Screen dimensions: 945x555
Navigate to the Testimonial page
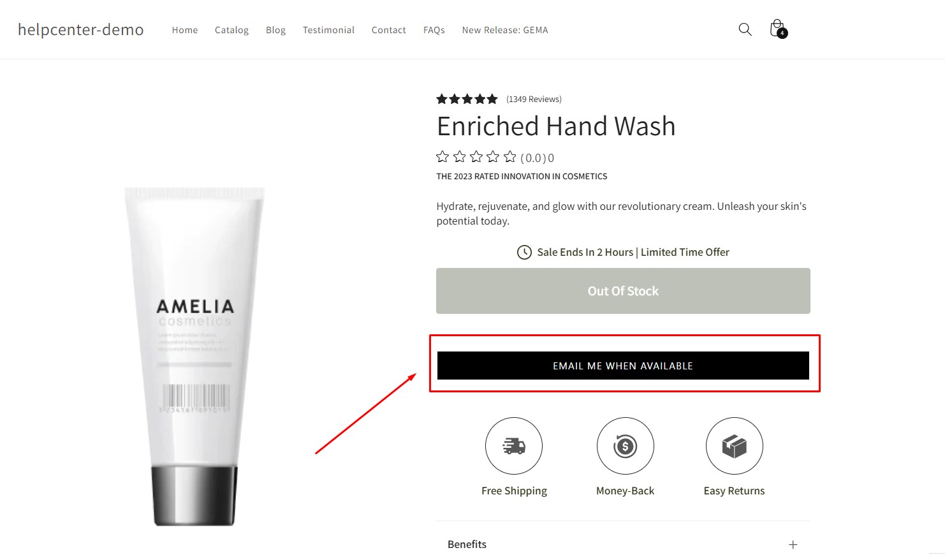pos(328,30)
